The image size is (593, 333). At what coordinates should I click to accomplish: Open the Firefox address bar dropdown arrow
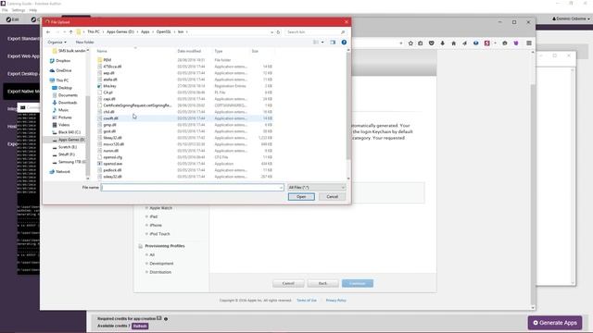pyautogui.click(x=401, y=43)
